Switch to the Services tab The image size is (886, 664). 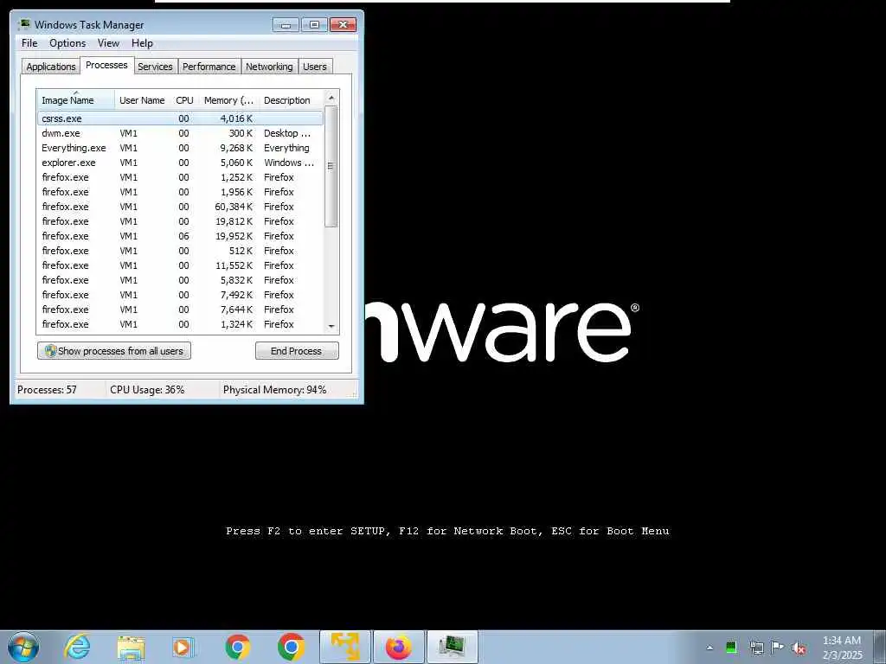pos(155,67)
